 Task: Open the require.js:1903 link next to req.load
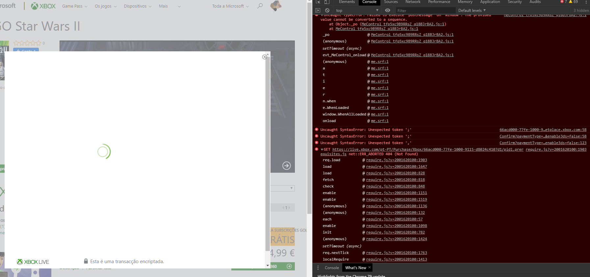[x=397, y=160]
